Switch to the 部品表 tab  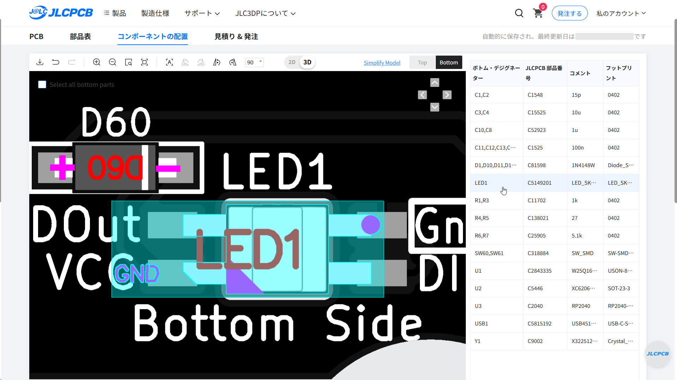tap(80, 37)
